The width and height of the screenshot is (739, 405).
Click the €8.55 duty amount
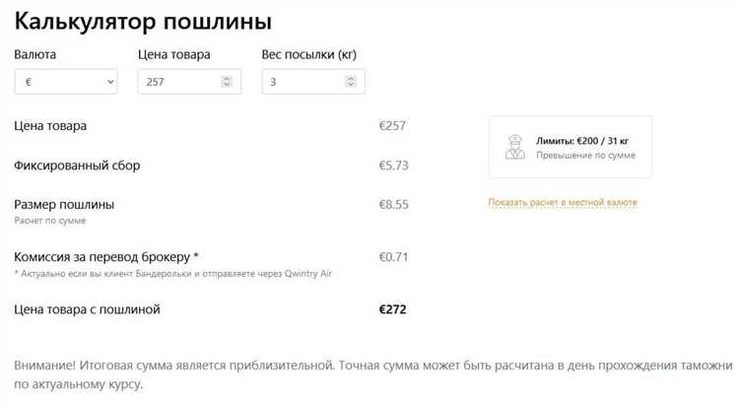pyautogui.click(x=393, y=205)
